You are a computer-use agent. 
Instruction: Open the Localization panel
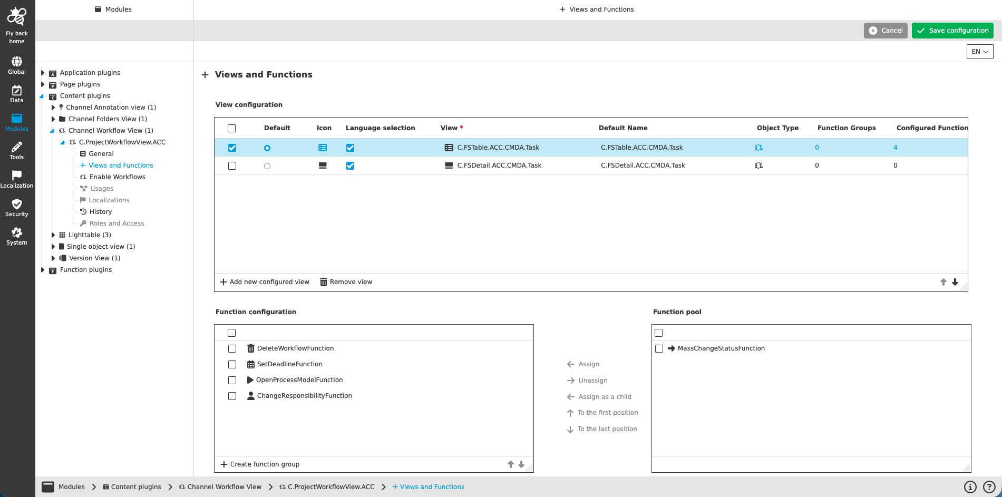[16, 178]
